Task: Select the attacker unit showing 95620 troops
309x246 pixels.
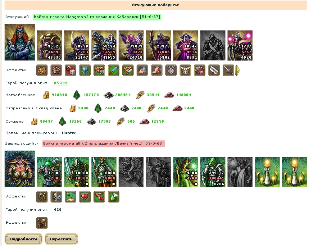Action: (50, 45)
